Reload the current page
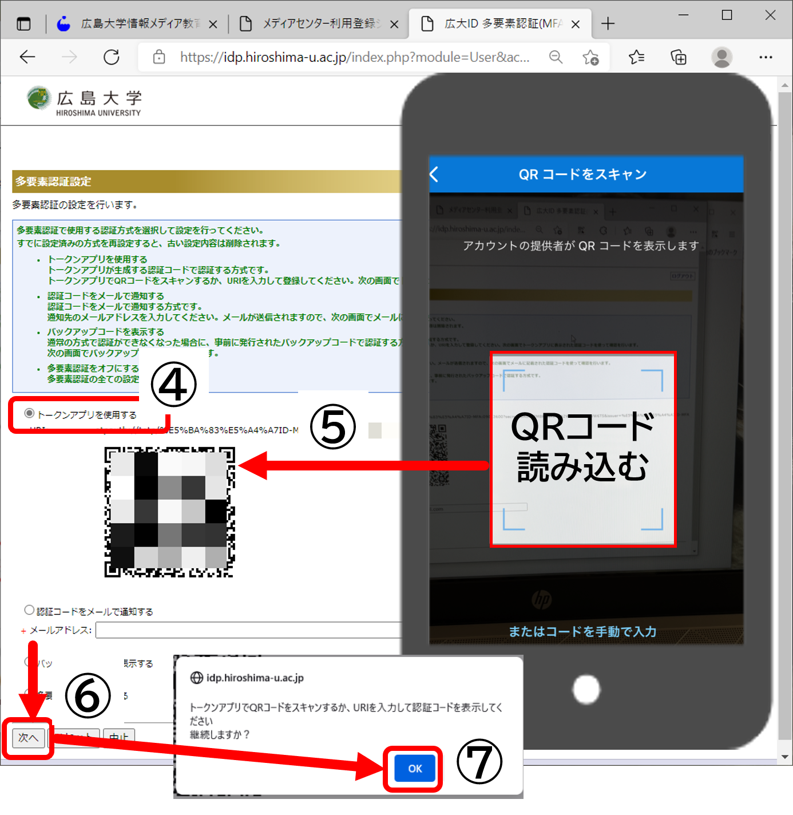Viewport: 793px width, 815px height. (x=112, y=57)
